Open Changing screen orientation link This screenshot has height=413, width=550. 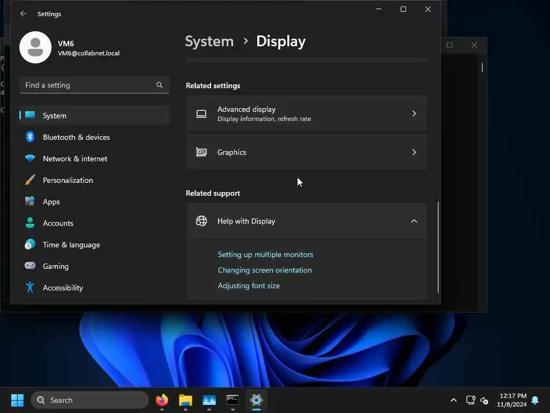[x=264, y=270]
